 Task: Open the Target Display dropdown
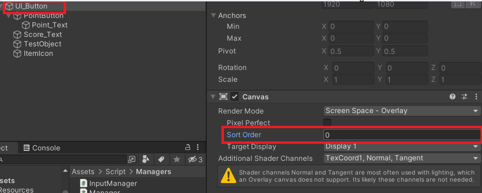402,146
